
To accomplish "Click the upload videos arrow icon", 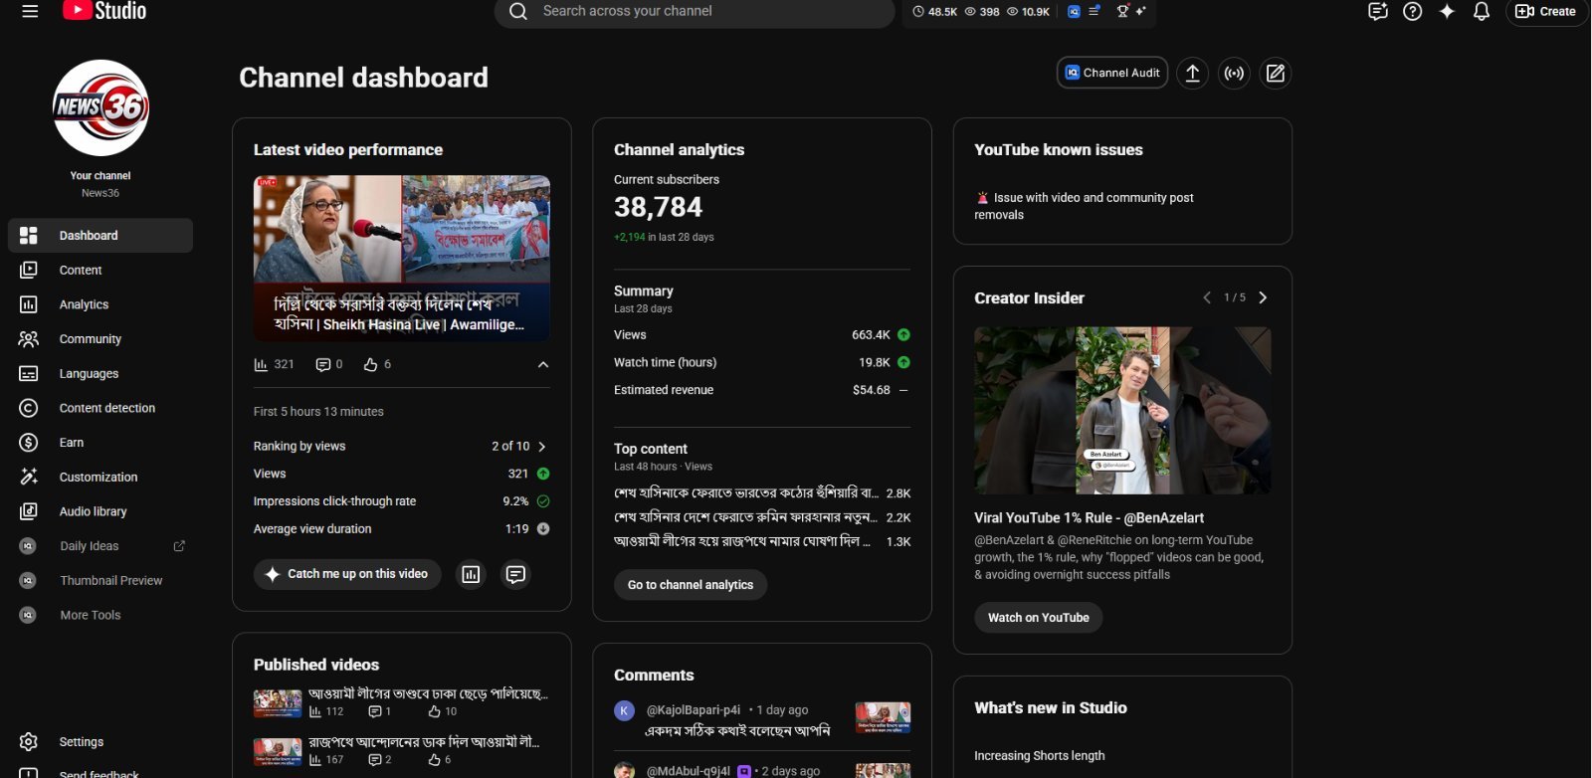I will (x=1192, y=73).
